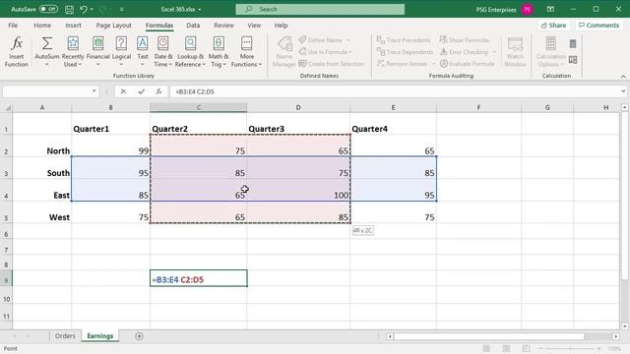Click the zoom slider in status bar
The width and height of the screenshot is (630, 354).
(570, 348)
